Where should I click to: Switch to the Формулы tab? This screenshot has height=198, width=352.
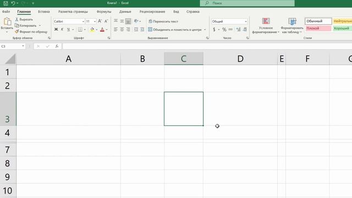104,12
